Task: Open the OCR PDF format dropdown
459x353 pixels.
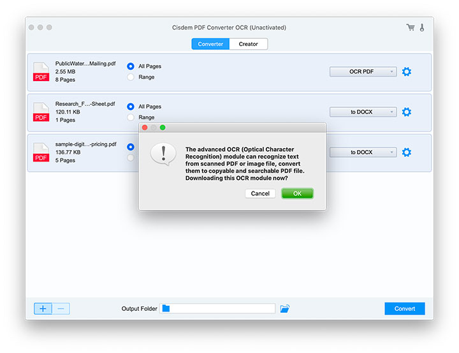Action: 363,72
